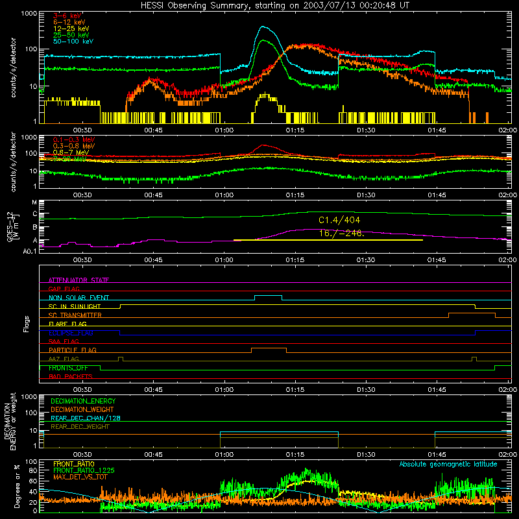Click the M class tick label on GOES axis
This screenshot has width=519, height=519.
pyautogui.click(x=34, y=202)
